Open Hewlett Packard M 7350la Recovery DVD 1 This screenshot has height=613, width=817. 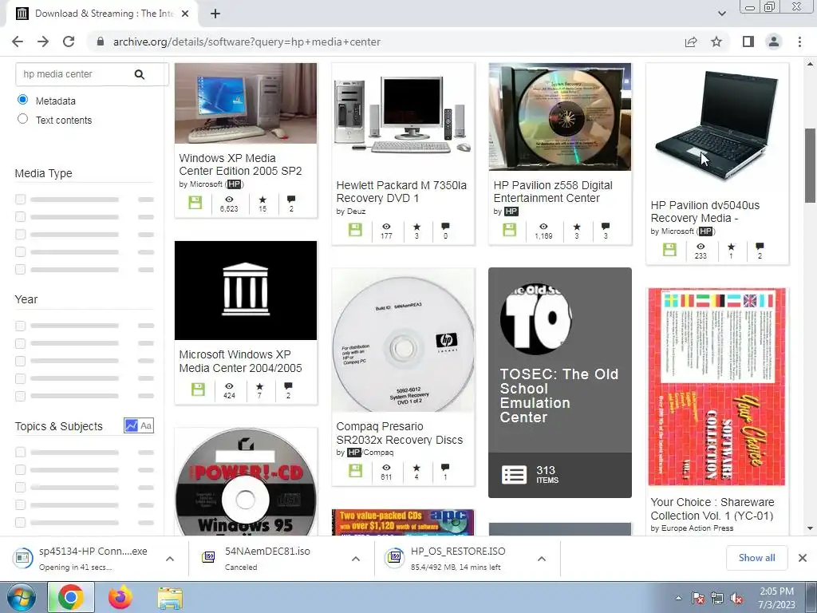click(x=401, y=192)
